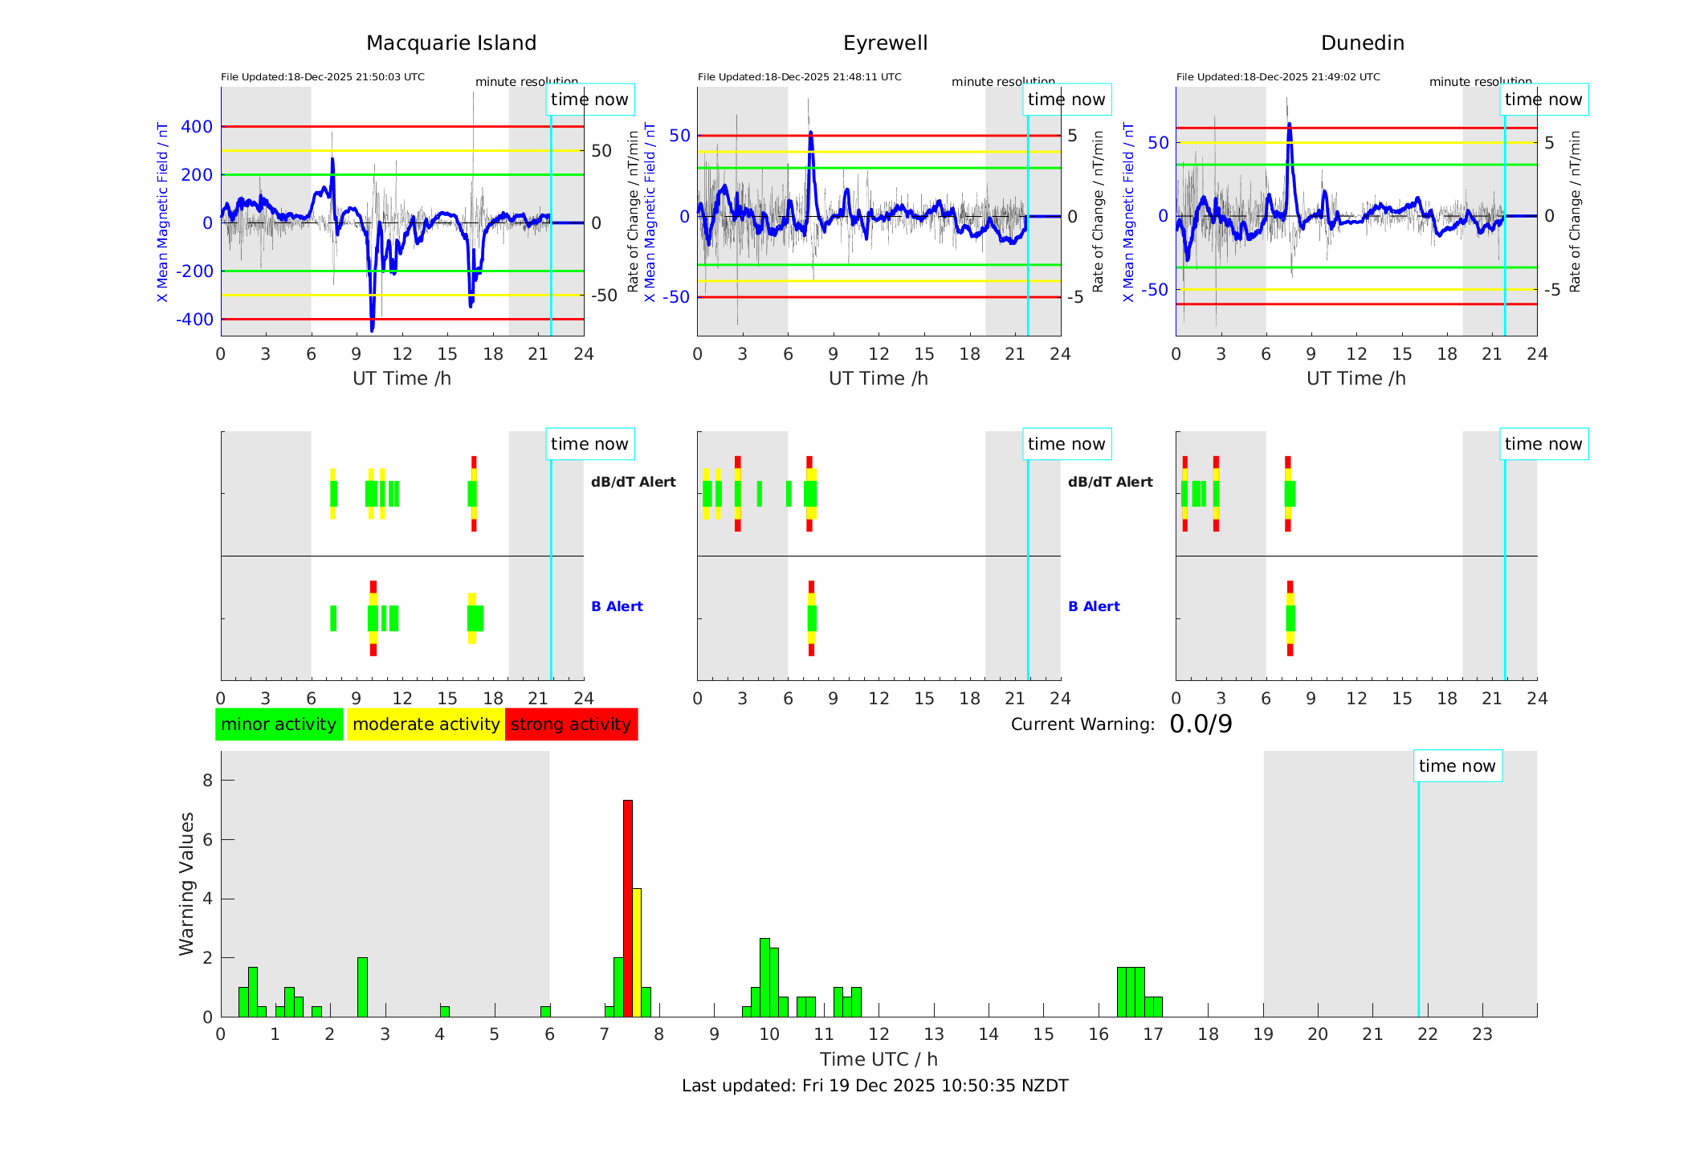Click the Eyrewell B Alert label

(x=1094, y=606)
